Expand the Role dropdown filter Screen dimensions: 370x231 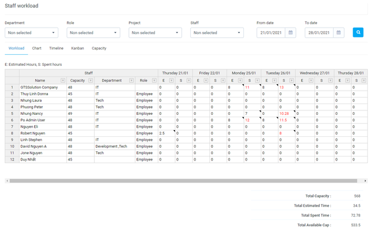coord(93,33)
